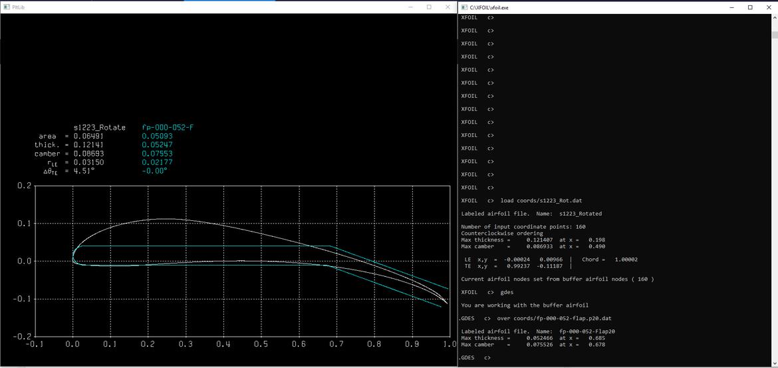
Task: Click the console vertical scrollbar thumb
Action: 775,35
